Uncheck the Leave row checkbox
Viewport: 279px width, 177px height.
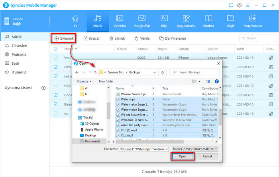(x=55, y=76)
